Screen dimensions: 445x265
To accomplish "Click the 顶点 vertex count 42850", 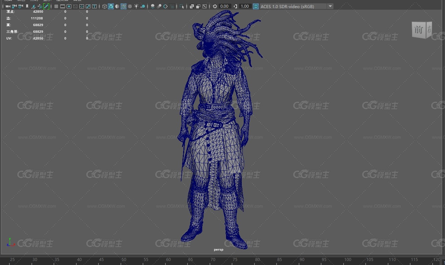I will (x=38, y=12).
